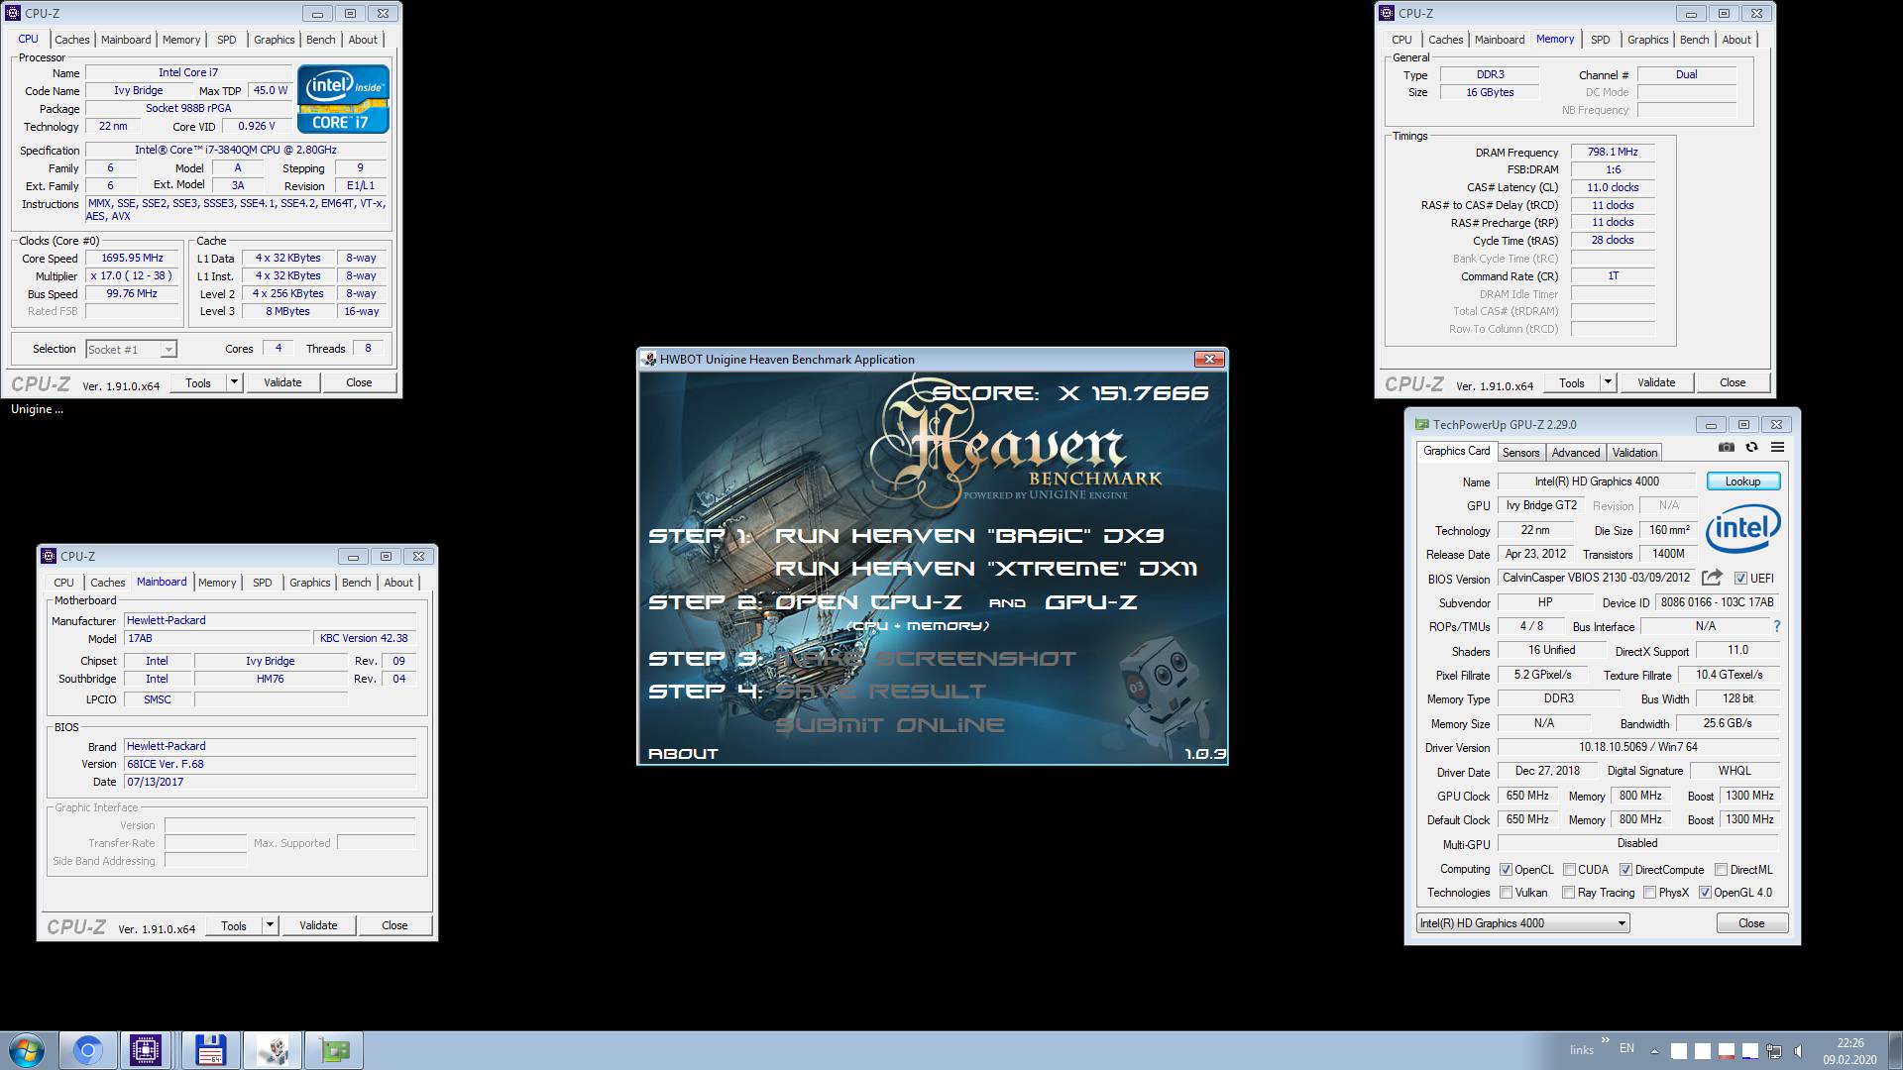Click Save Result in Heaven step 4
Image resolution: width=1903 pixels, height=1070 pixels.
[880, 692]
